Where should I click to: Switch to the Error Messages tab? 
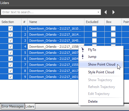point(13,106)
